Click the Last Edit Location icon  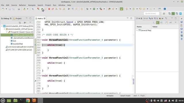[140, 9]
